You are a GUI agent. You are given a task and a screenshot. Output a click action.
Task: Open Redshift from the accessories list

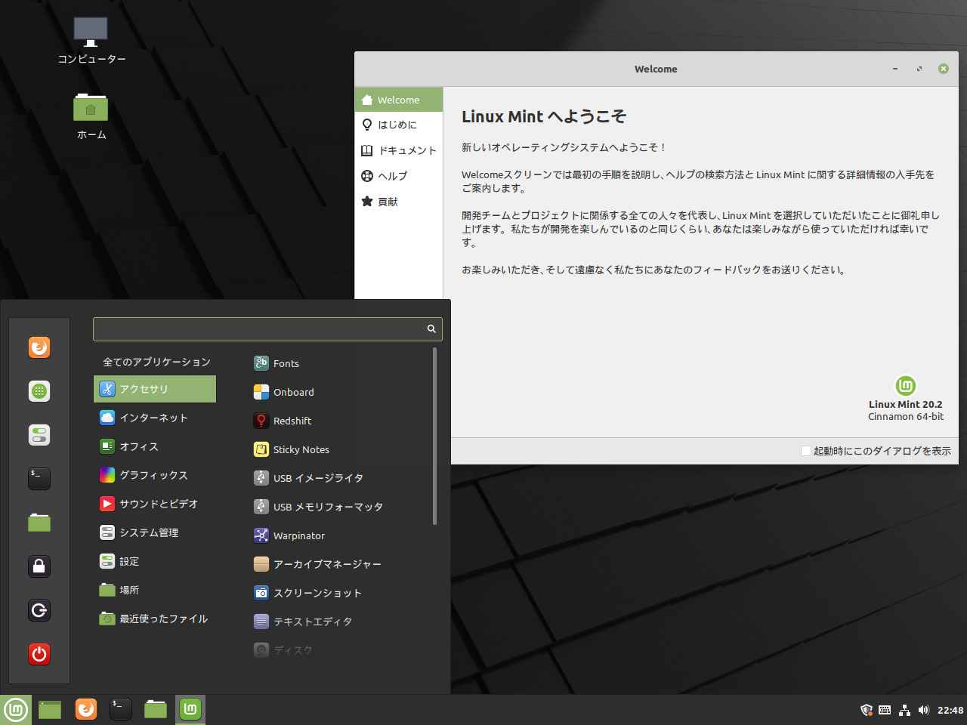(293, 421)
